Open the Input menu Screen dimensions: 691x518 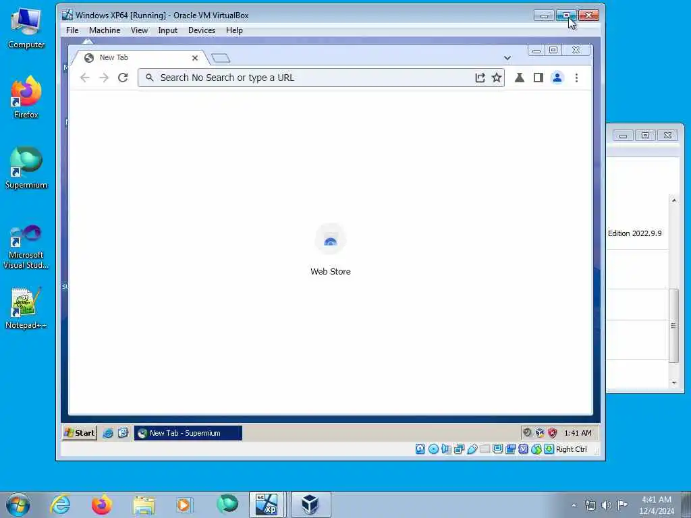167,30
